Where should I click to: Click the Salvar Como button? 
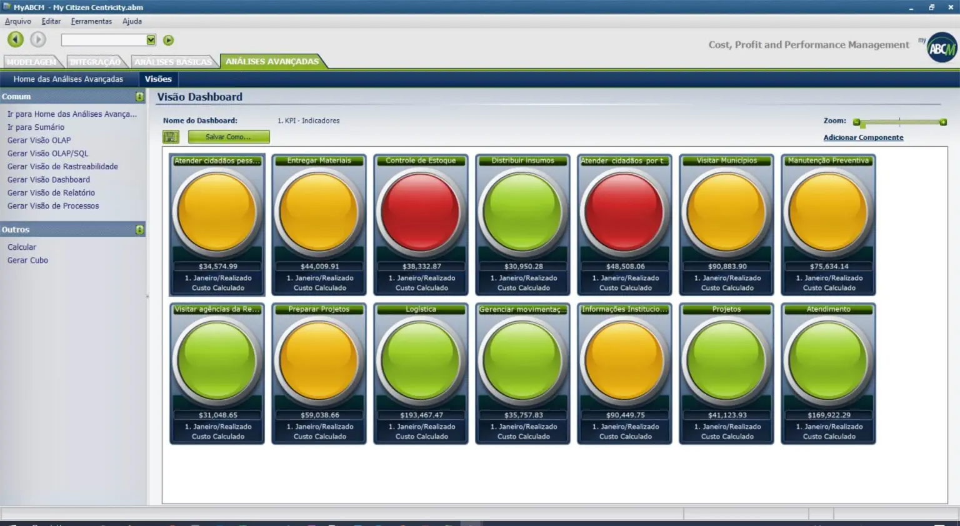228,137
